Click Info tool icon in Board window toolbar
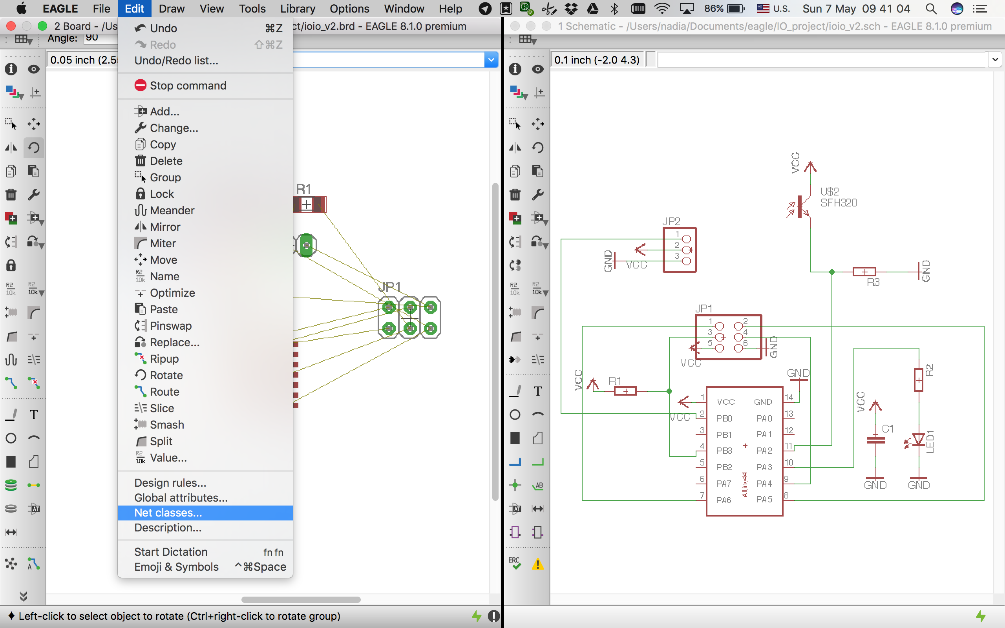This screenshot has width=1005, height=628. (x=11, y=69)
